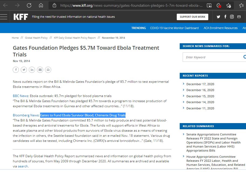246x172 pixels.
Task: Share article on Facebook circle icon
Action: [x=16, y=70]
